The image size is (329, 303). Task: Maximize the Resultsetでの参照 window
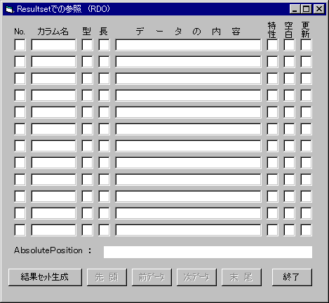click(x=306, y=9)
